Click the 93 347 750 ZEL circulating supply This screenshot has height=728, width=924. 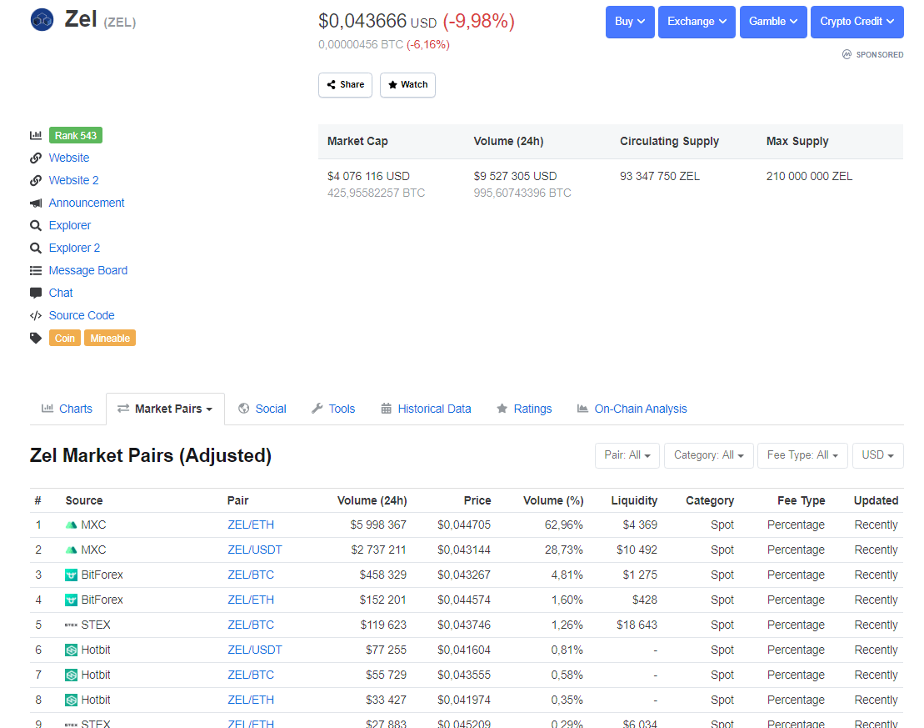[x=660, y=177]
